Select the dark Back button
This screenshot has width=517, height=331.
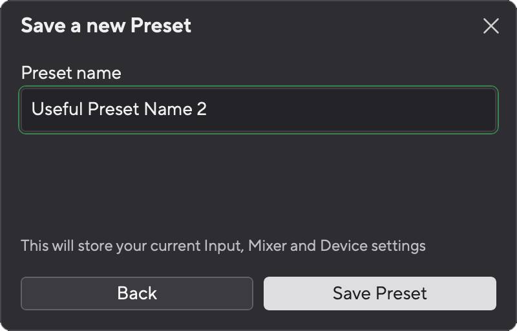(x=136, y=294)
